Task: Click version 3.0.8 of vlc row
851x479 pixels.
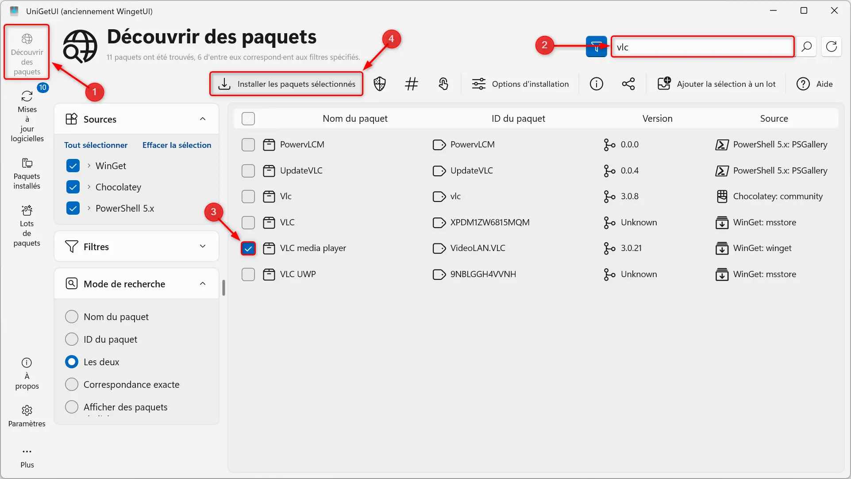Action: click(629, 196)
